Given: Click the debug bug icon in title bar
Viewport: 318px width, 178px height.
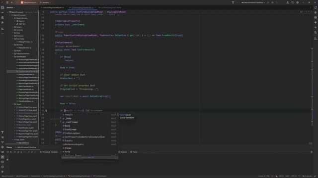Looking at the screenshot, I should coord(273,2).
